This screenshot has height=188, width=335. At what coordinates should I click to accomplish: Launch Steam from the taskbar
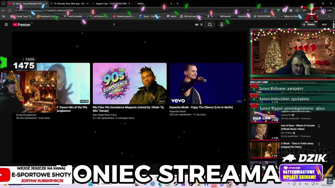(x=175, y=184)
